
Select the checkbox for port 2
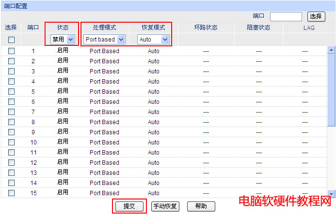click(x=11, y=61)
